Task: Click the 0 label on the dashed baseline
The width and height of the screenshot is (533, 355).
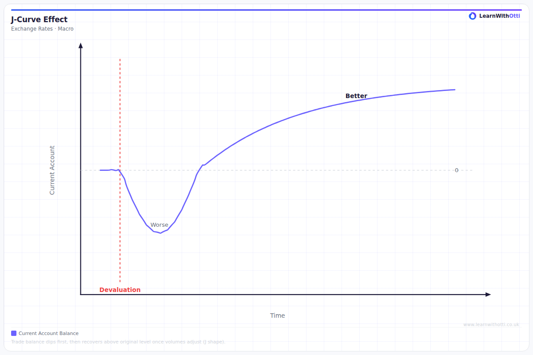Action: [457, 170]
